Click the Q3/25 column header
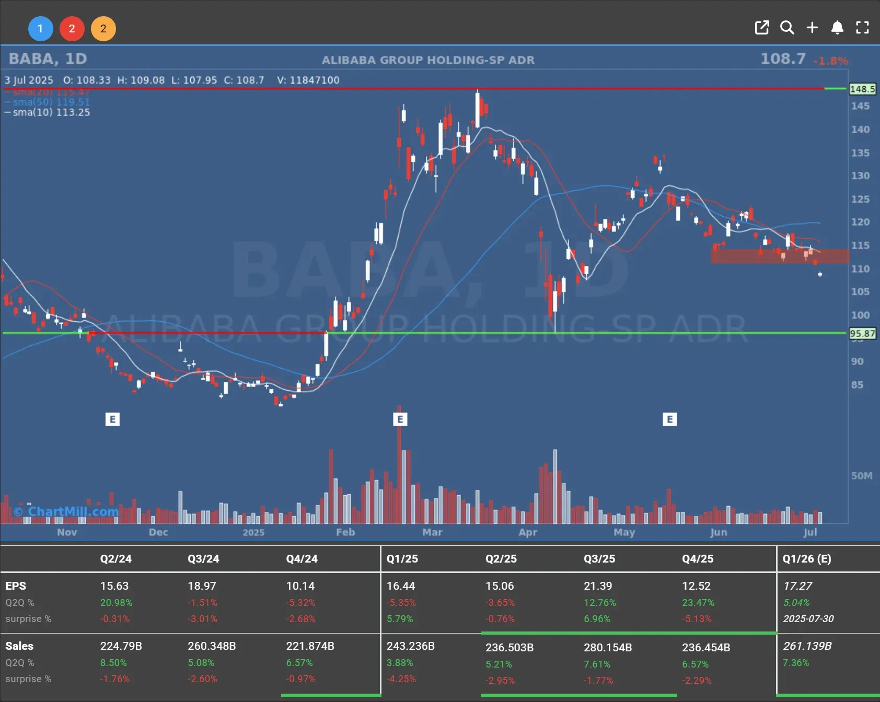Screen dimensions: 880x702 pyautogui.click(x=599, y=559)
